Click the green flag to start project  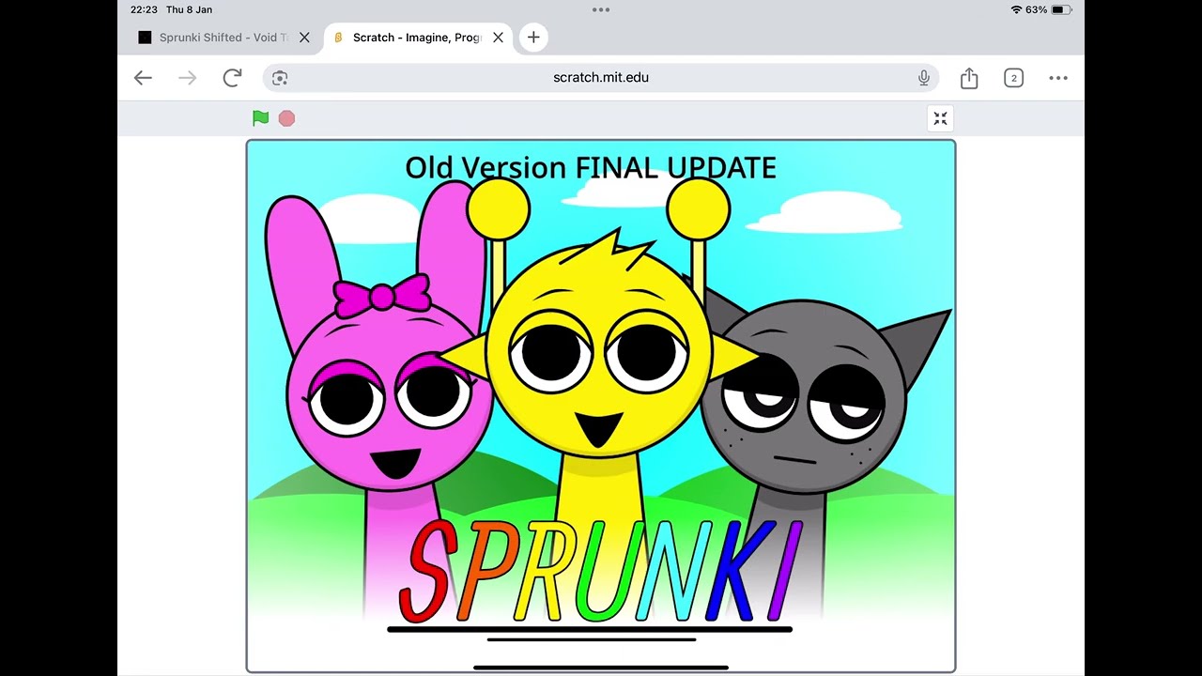pos(261,118)
